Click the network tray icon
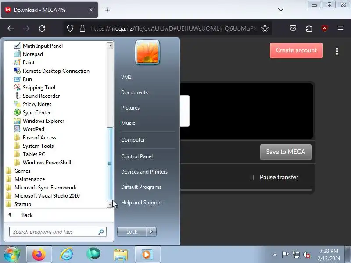 pos(296,255)
